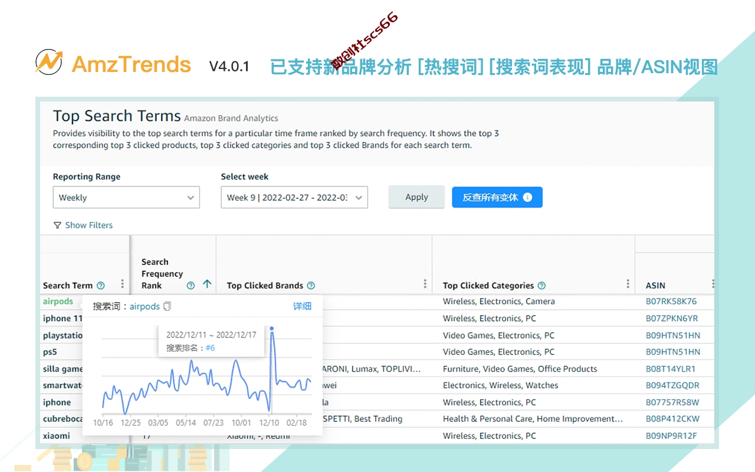The width and height of the screenshot is (755, 472).
Task: Open Search Term column menu dots
Action: [122, 284]
